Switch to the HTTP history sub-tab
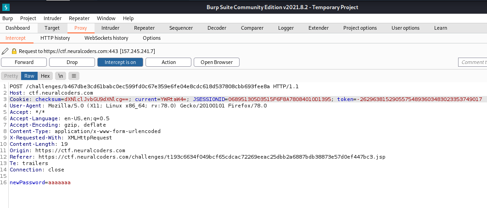Viewport: 487px width, 208px height. click(55, 38)
